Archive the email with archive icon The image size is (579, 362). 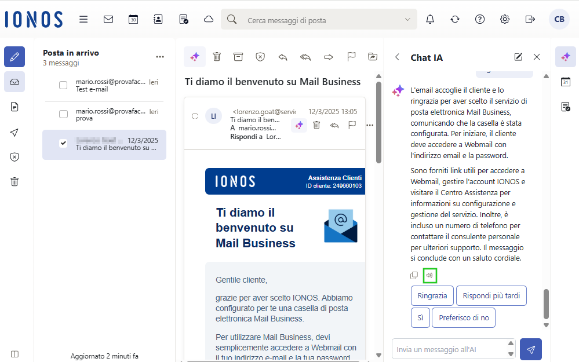coord(238,57)
